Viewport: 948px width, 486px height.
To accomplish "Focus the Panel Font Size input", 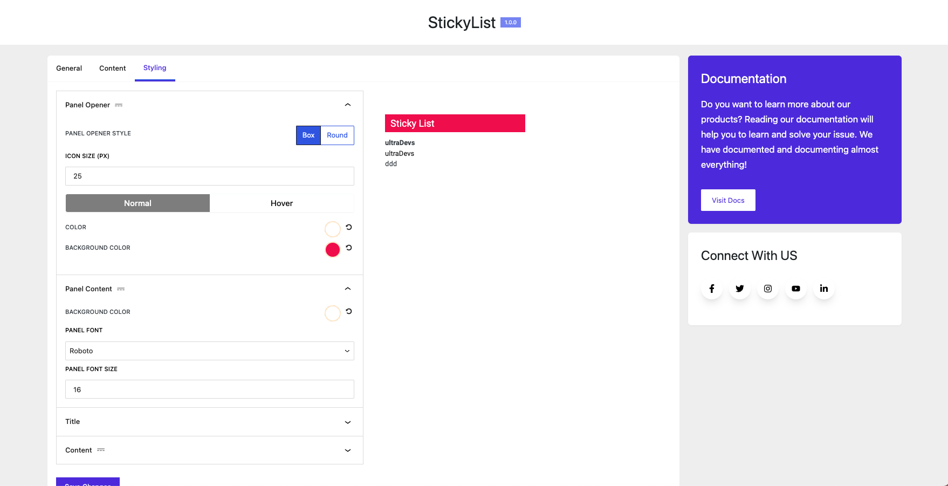I will click(210, 389).
